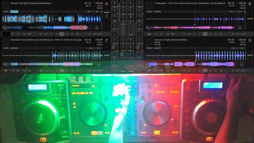The height and width of the screenshot is (143, 254).
Task: Toggle loop ACTIVE on Deck A
Action: tap(100, 34)
